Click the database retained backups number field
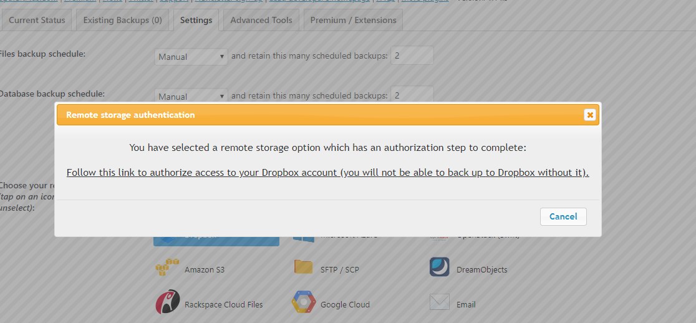 [x=412, y=95]
